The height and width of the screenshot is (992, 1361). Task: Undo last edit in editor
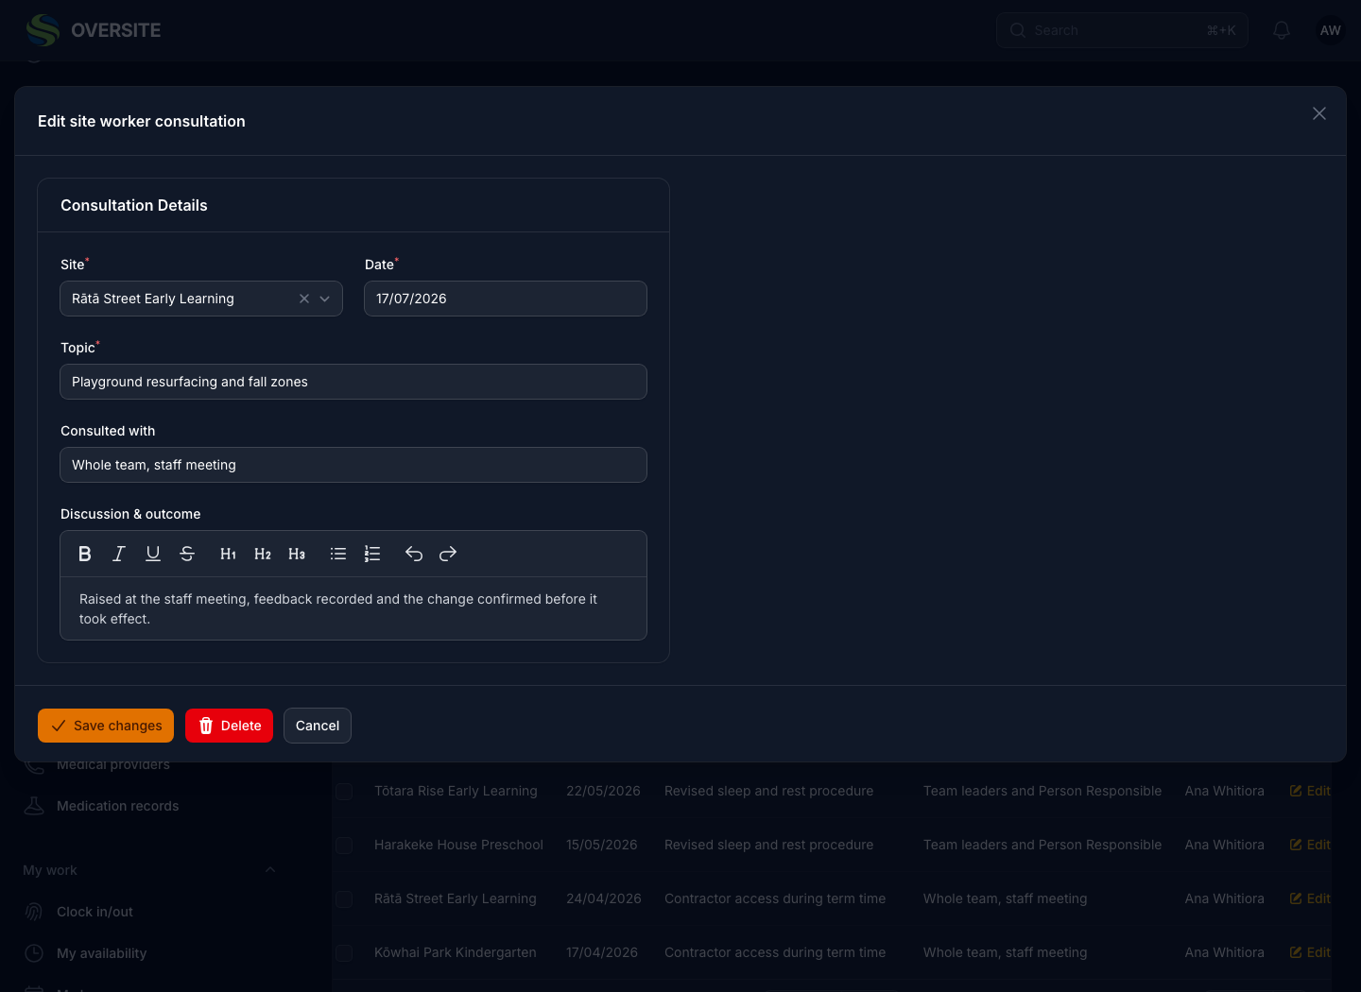point(414,554)
